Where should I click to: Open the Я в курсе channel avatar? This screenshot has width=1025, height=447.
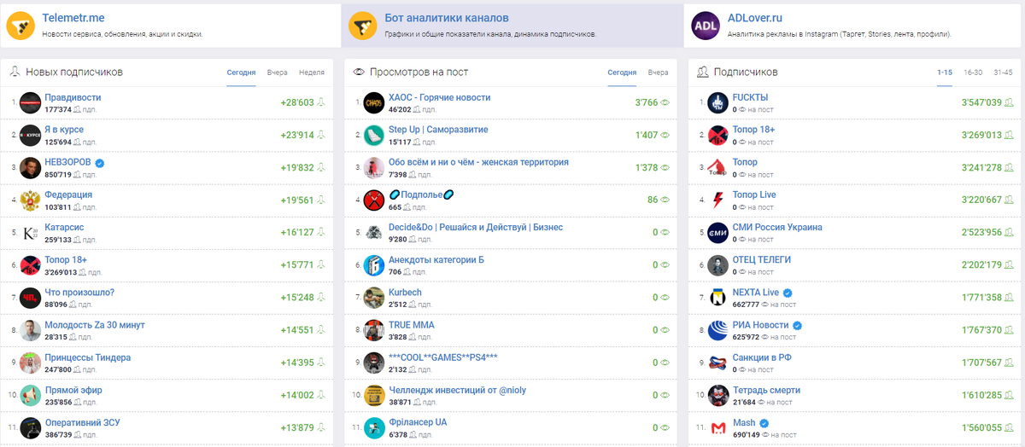31,136
